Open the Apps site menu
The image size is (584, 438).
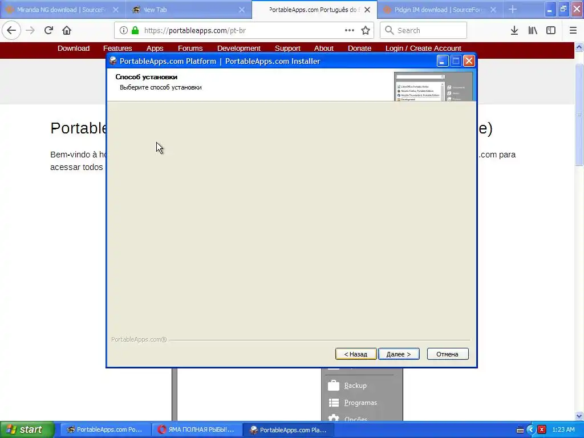155,48
